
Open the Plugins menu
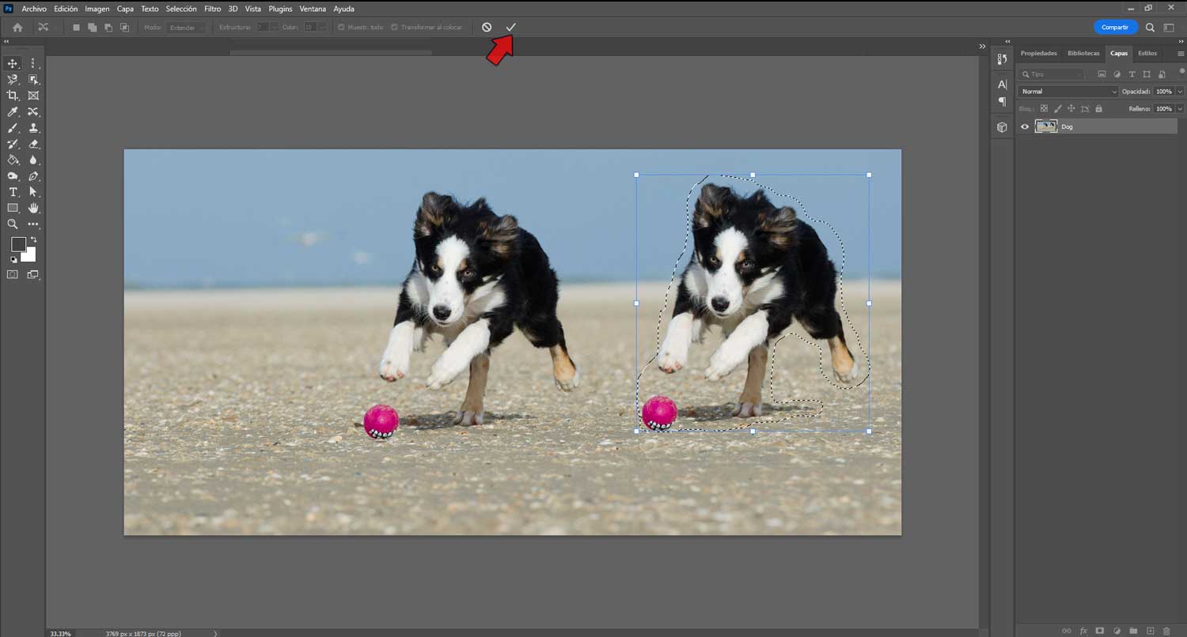click(x=280, y=9)
